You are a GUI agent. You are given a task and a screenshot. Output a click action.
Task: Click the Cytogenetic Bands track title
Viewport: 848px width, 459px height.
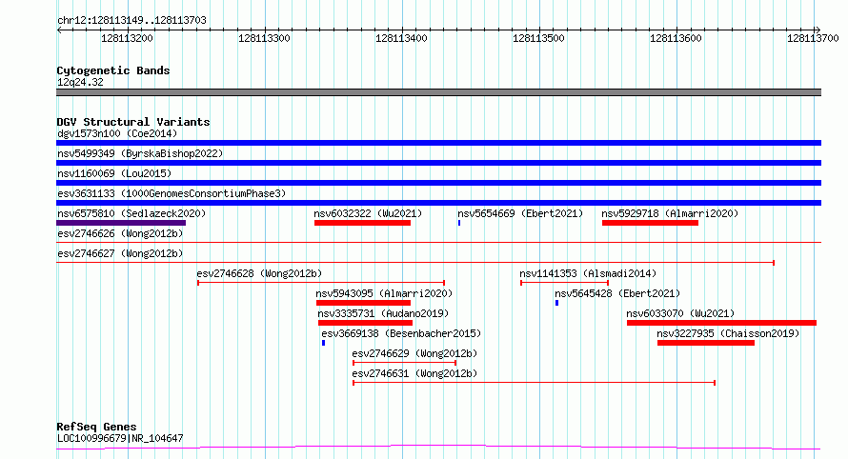tap(113, 70)
